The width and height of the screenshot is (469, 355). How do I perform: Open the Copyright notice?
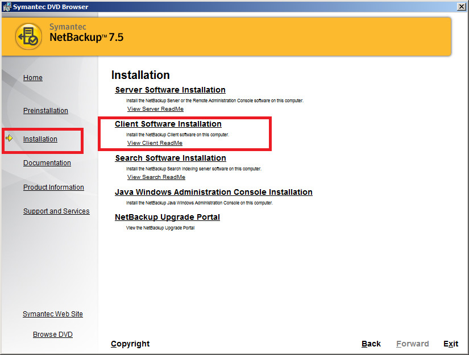click(130, 344)
